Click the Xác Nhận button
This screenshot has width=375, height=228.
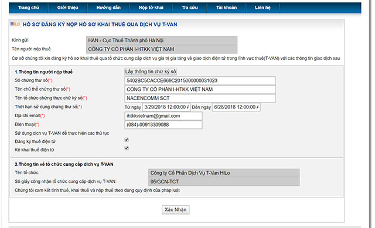click(176, 210)
